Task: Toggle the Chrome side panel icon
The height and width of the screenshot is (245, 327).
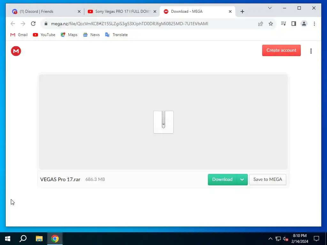Action: (294, 24)
